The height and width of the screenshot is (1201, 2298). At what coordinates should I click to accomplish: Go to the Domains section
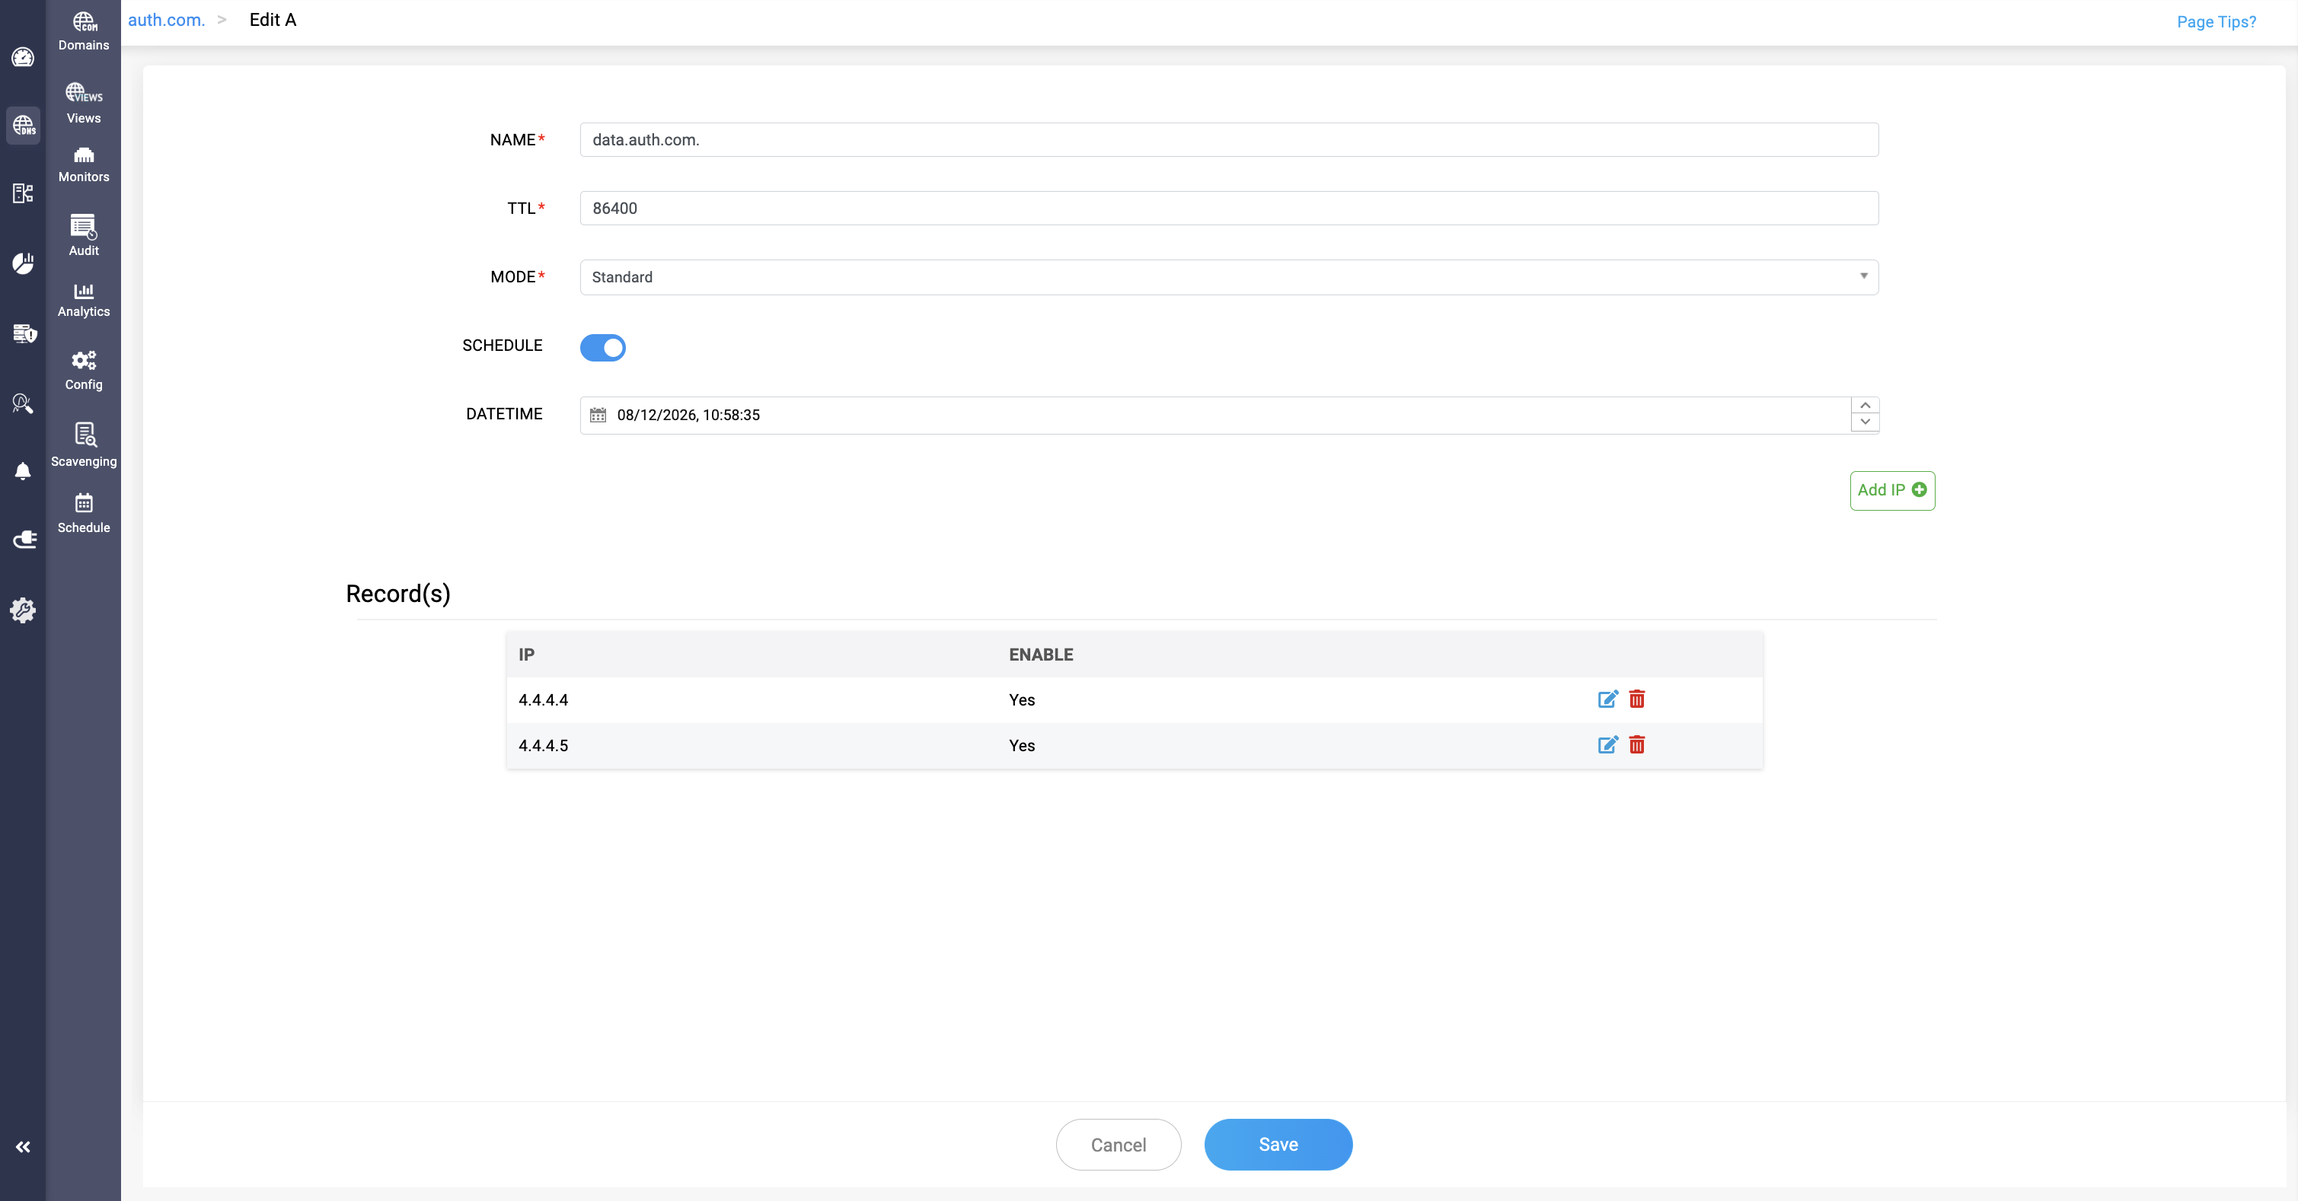pos(84,31)
